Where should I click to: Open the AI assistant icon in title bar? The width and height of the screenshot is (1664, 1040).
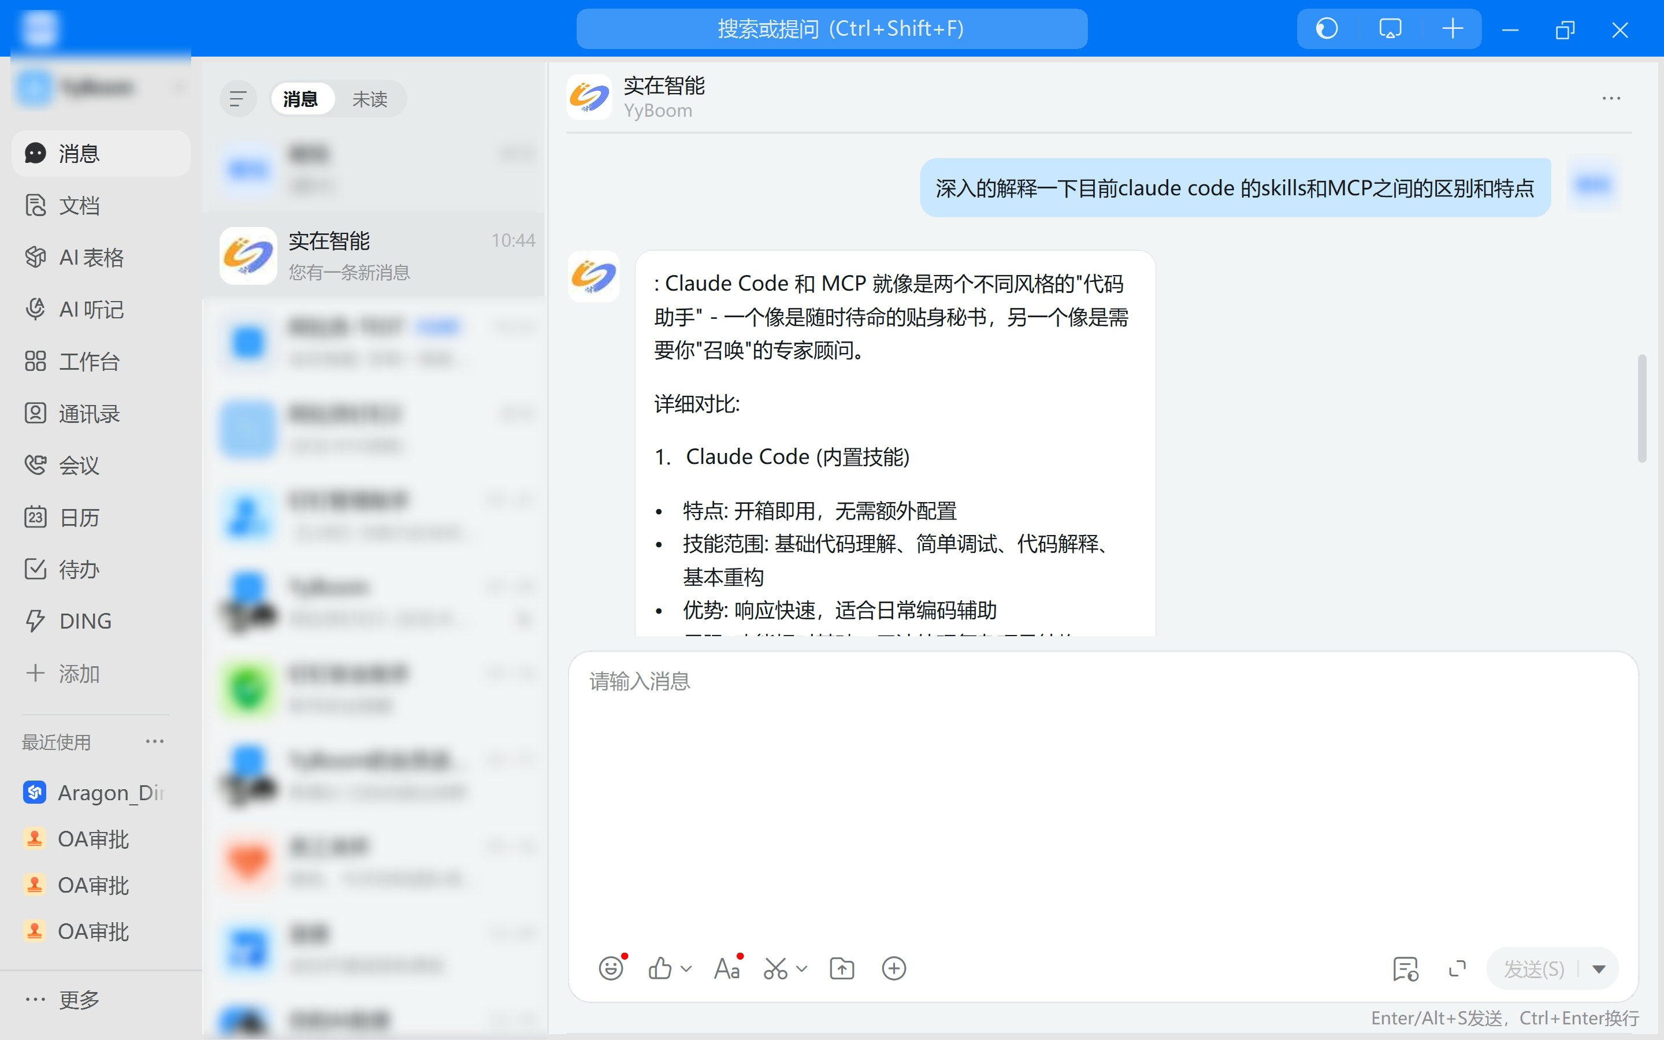[x=1327, y=29]
